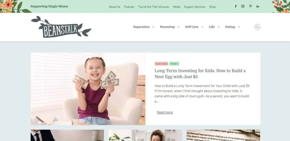This screenshot has height=141, width=290.
Task: Click the Read more link
Action: pyautogui.click(x=165, y=112)
